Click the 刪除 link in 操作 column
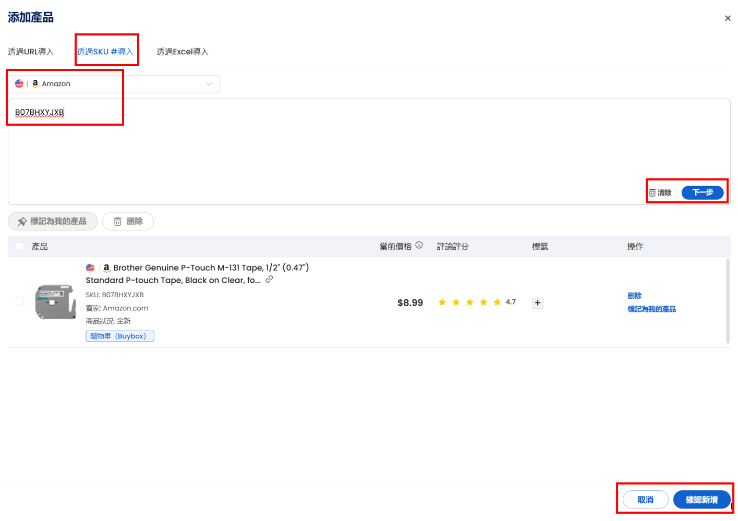 click(x=635, y=296)
